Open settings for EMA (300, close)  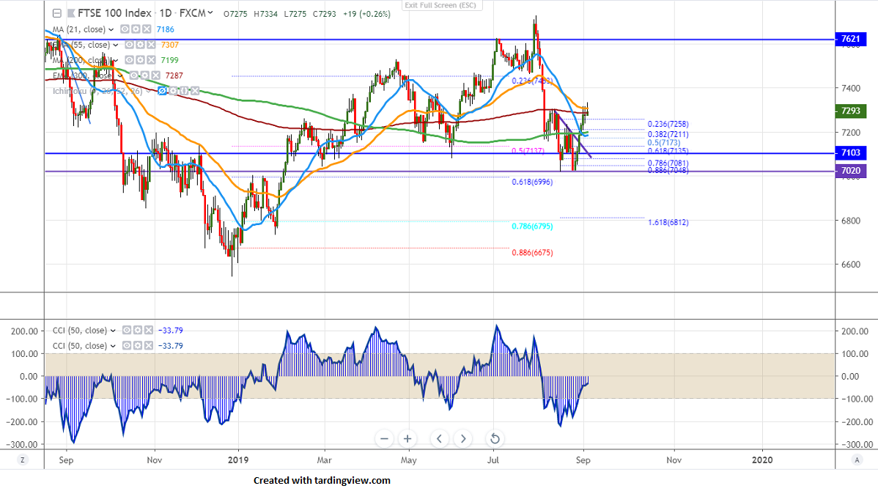(x=144, y=75)
